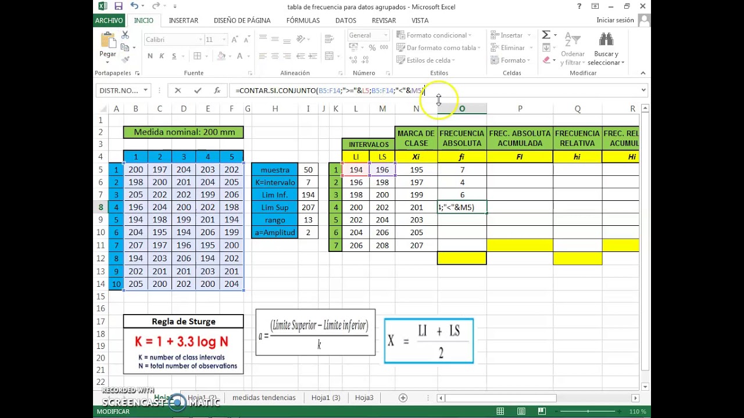Click the AutoSum sigma icon

(x=546, y=35)
